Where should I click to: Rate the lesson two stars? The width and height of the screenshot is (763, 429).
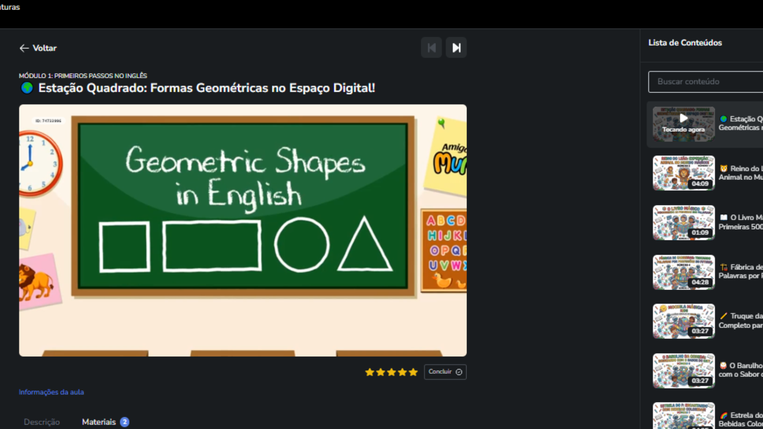[x=381, y=372]
